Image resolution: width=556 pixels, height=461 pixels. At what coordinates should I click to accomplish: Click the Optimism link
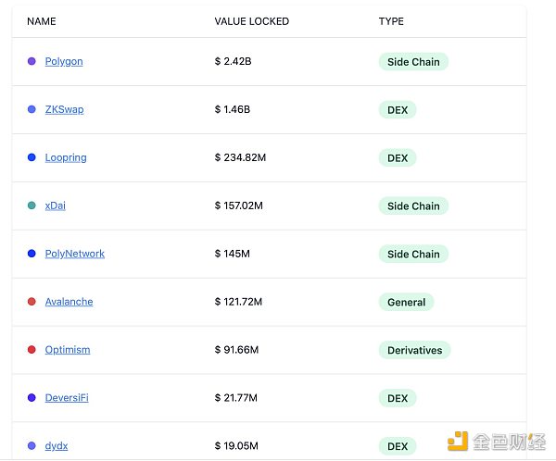(68, 351)
